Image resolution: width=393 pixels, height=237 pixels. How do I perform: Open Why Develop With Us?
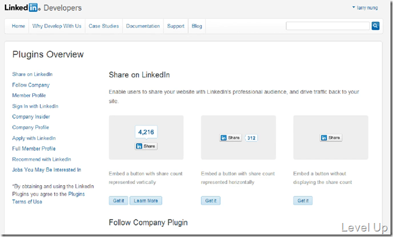pos(57,26)
